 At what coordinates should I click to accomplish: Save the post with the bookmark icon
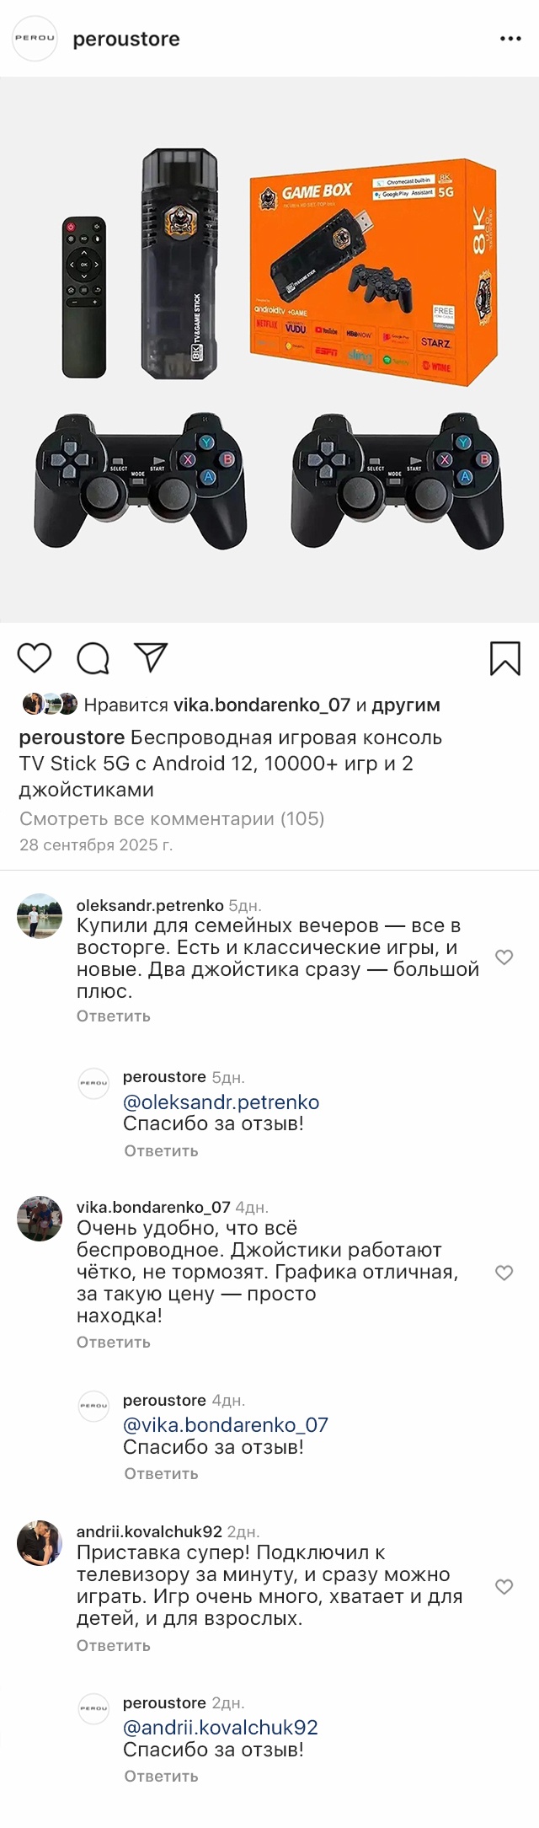coord(504,658)
